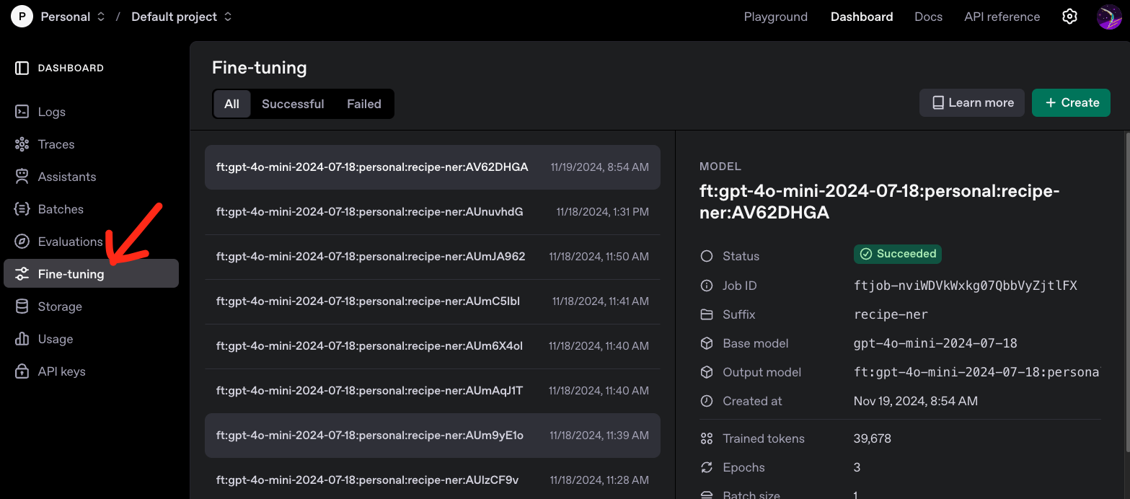Click the Assistants robot icon

tap(22, 177)
